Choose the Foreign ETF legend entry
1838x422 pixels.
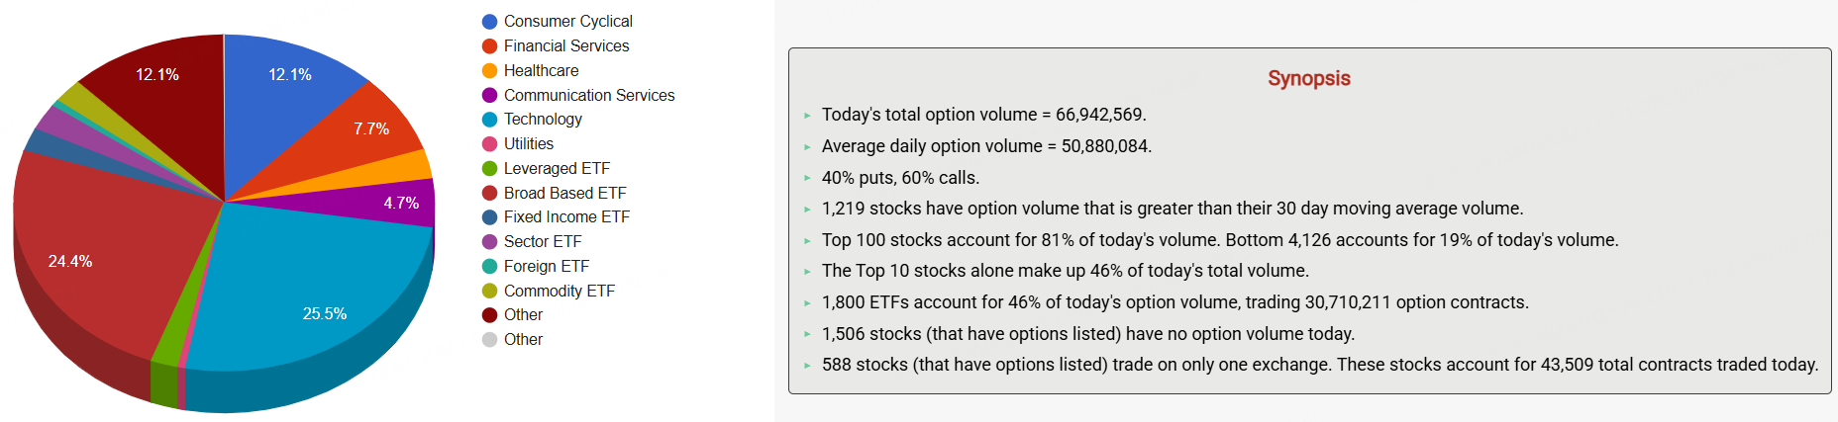point(546,267)
